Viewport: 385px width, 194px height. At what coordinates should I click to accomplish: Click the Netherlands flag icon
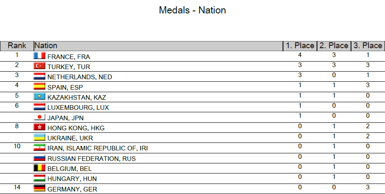click(x=39, y=77)
